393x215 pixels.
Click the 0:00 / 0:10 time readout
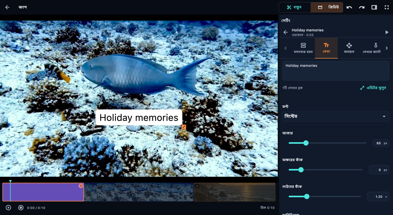pyautogui.click(x=36, y=208)
